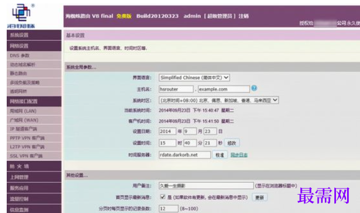Click the records-per-page field showing 12
The height and width of the screenshot is (213, 360).
tap(168, 209)
